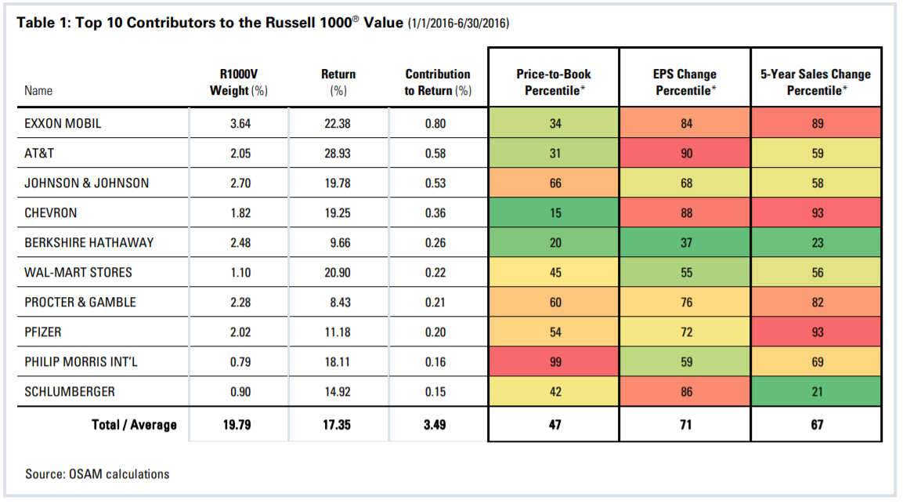Viewport: 903px width, 504px height.
Task: Click Philip Morris red Price-to-Book cell 99
Action: coord(553,361)
